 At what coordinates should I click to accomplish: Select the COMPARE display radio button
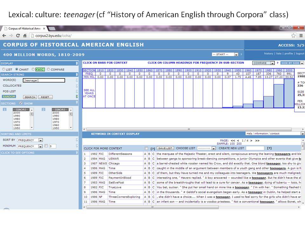tap(48, 69)
